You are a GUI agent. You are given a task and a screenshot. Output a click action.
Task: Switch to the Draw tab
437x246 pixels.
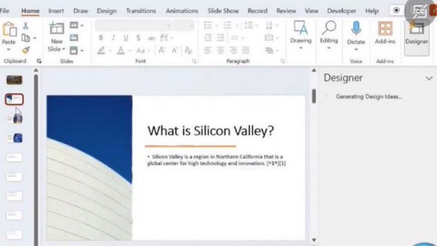pos(81,11)
